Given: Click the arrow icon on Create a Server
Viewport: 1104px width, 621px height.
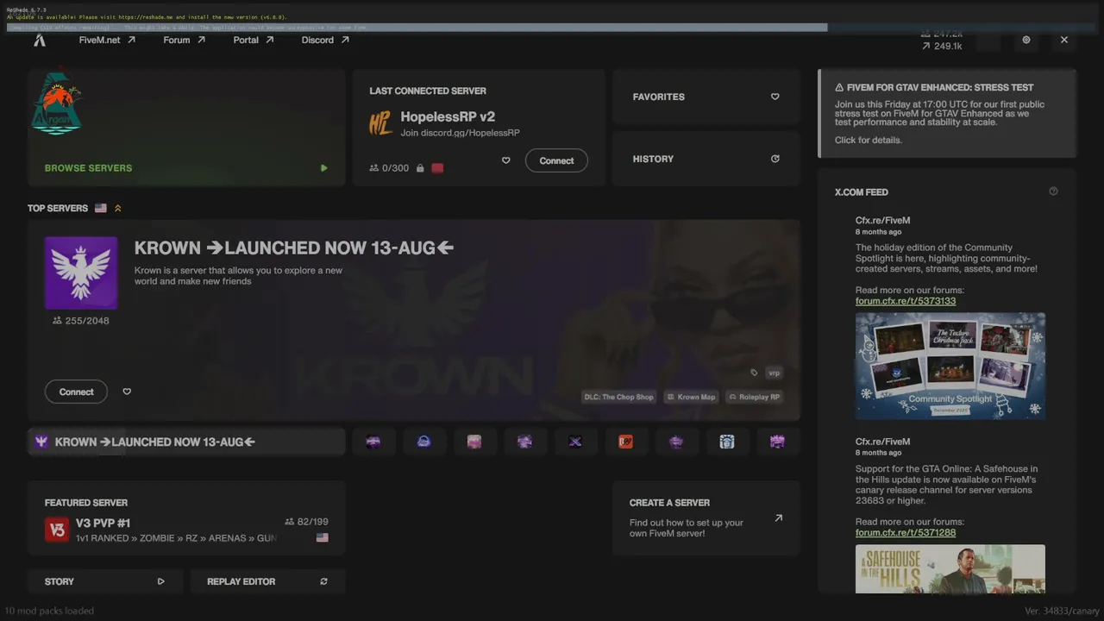Looking at the screenshot, I should [x=778, y=518].
